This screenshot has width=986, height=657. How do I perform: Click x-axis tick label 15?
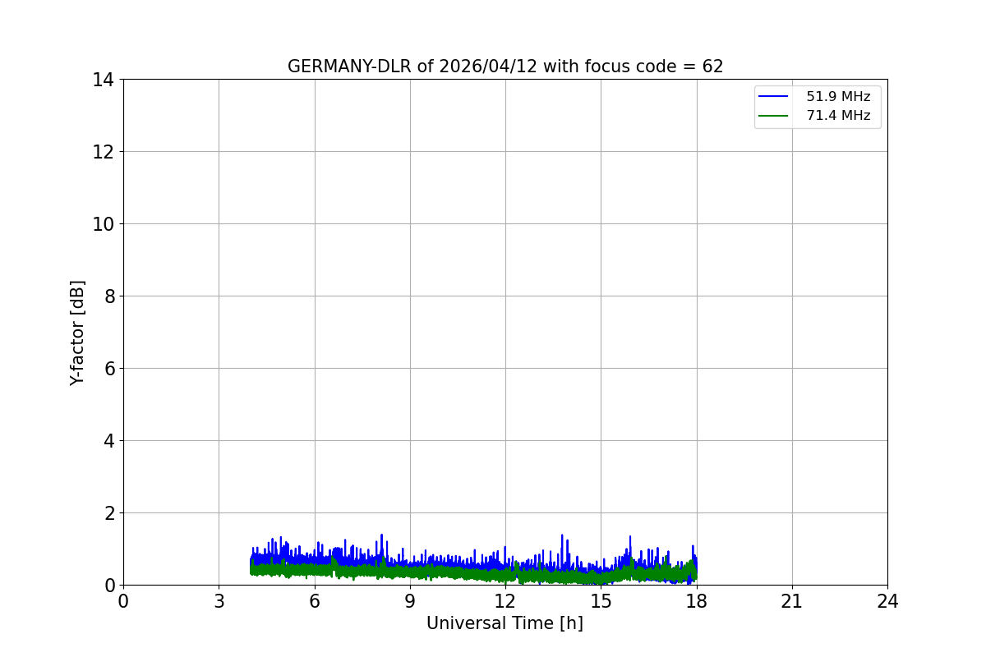pos(601,601)
